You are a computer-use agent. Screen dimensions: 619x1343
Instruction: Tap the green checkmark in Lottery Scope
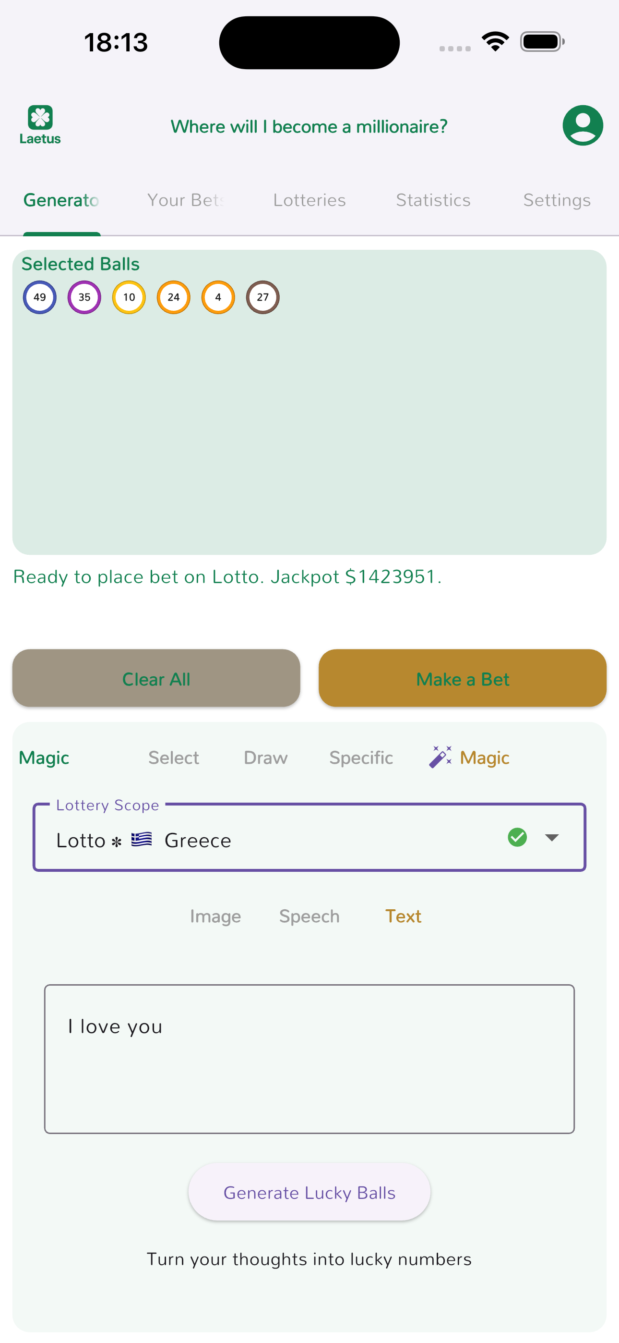tap(517, 838)
